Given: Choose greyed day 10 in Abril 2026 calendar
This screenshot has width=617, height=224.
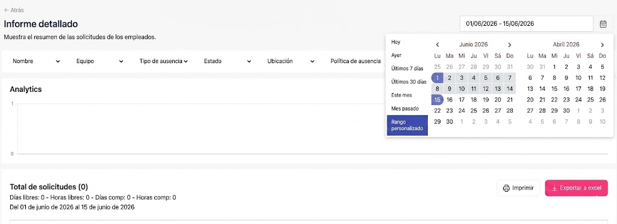Looking at the screenshot, I should 603,122.
